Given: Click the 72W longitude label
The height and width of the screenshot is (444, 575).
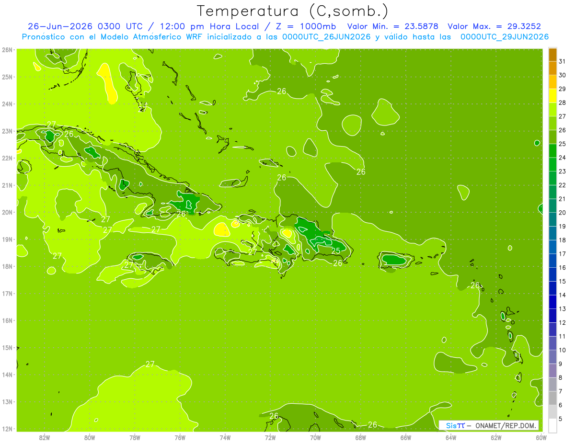Looking at the screenshot, I should [270, 437].
